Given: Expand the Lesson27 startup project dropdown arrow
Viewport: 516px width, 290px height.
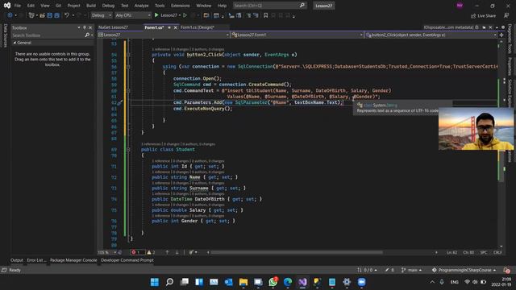Looking at the screenshot, I should coord(180,15).
